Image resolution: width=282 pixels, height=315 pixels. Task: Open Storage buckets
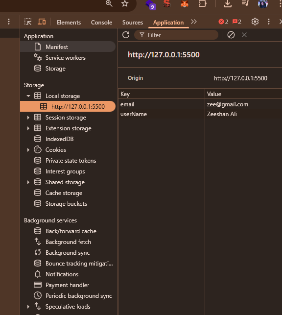click(x=68, y=204)
